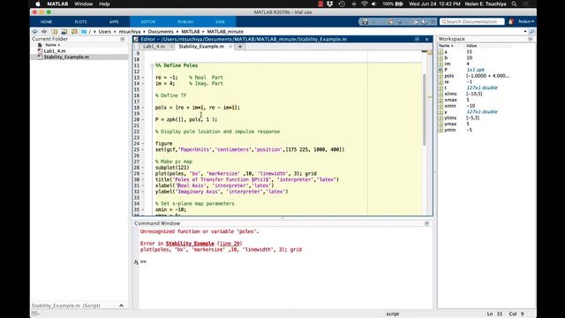The width and height of the screenshot is (565, 318).
Task: Click the Lab1_4.m file icon in Current Folder
Action: tap(40, 51)
